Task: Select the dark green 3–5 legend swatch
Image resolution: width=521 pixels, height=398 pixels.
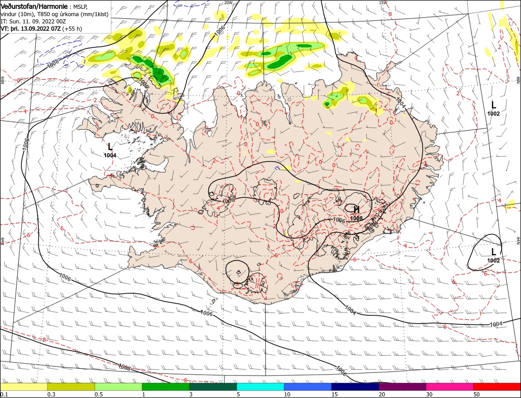Action: click(213, 387)
